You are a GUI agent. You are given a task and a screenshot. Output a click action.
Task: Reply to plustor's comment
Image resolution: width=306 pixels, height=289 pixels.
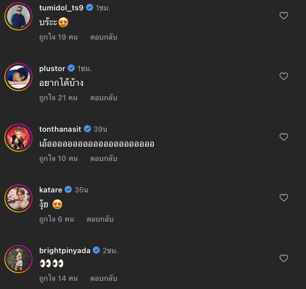click(103, 98)
